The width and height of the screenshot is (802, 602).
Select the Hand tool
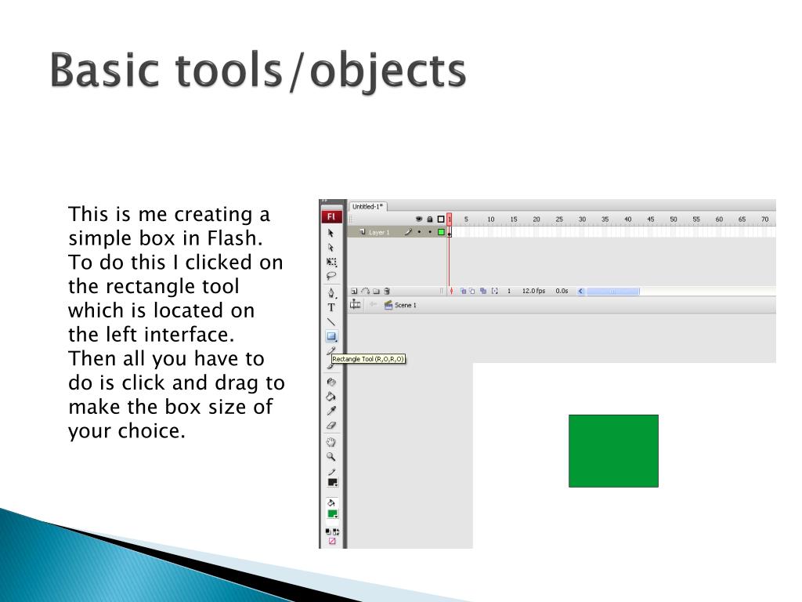(x=331, y=442)
